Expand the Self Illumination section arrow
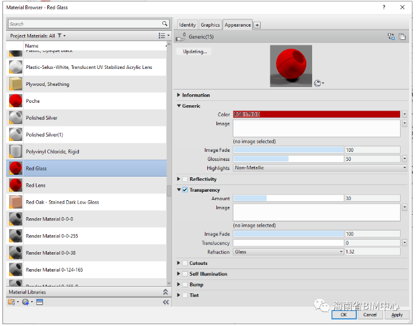This screenshot has height=326, width=417. click(x=179, y=274)
